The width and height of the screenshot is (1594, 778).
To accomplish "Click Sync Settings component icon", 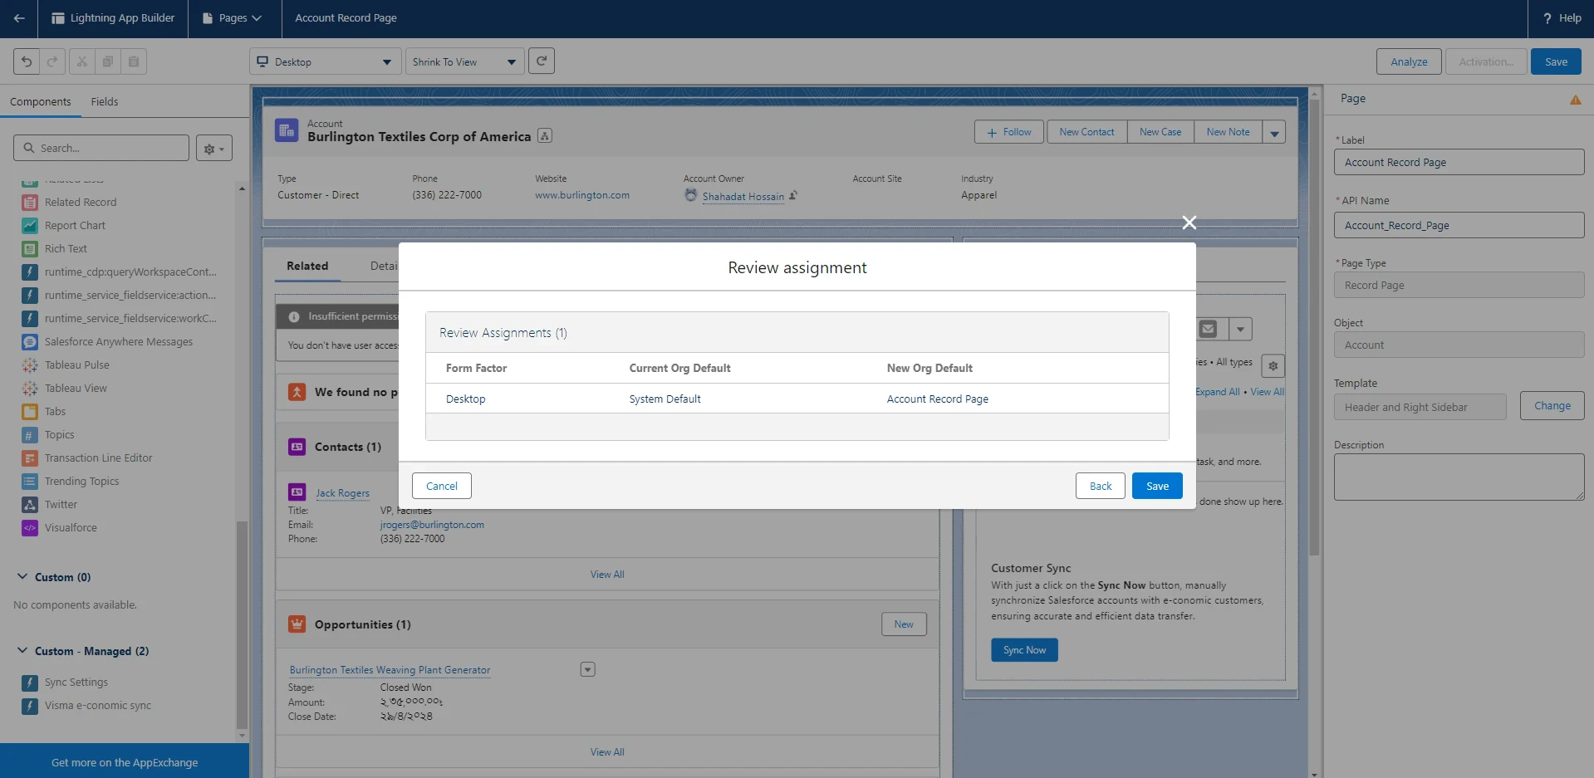I will pos(30,683).
